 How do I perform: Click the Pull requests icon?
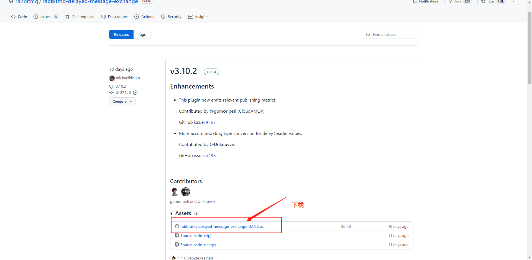67,17
